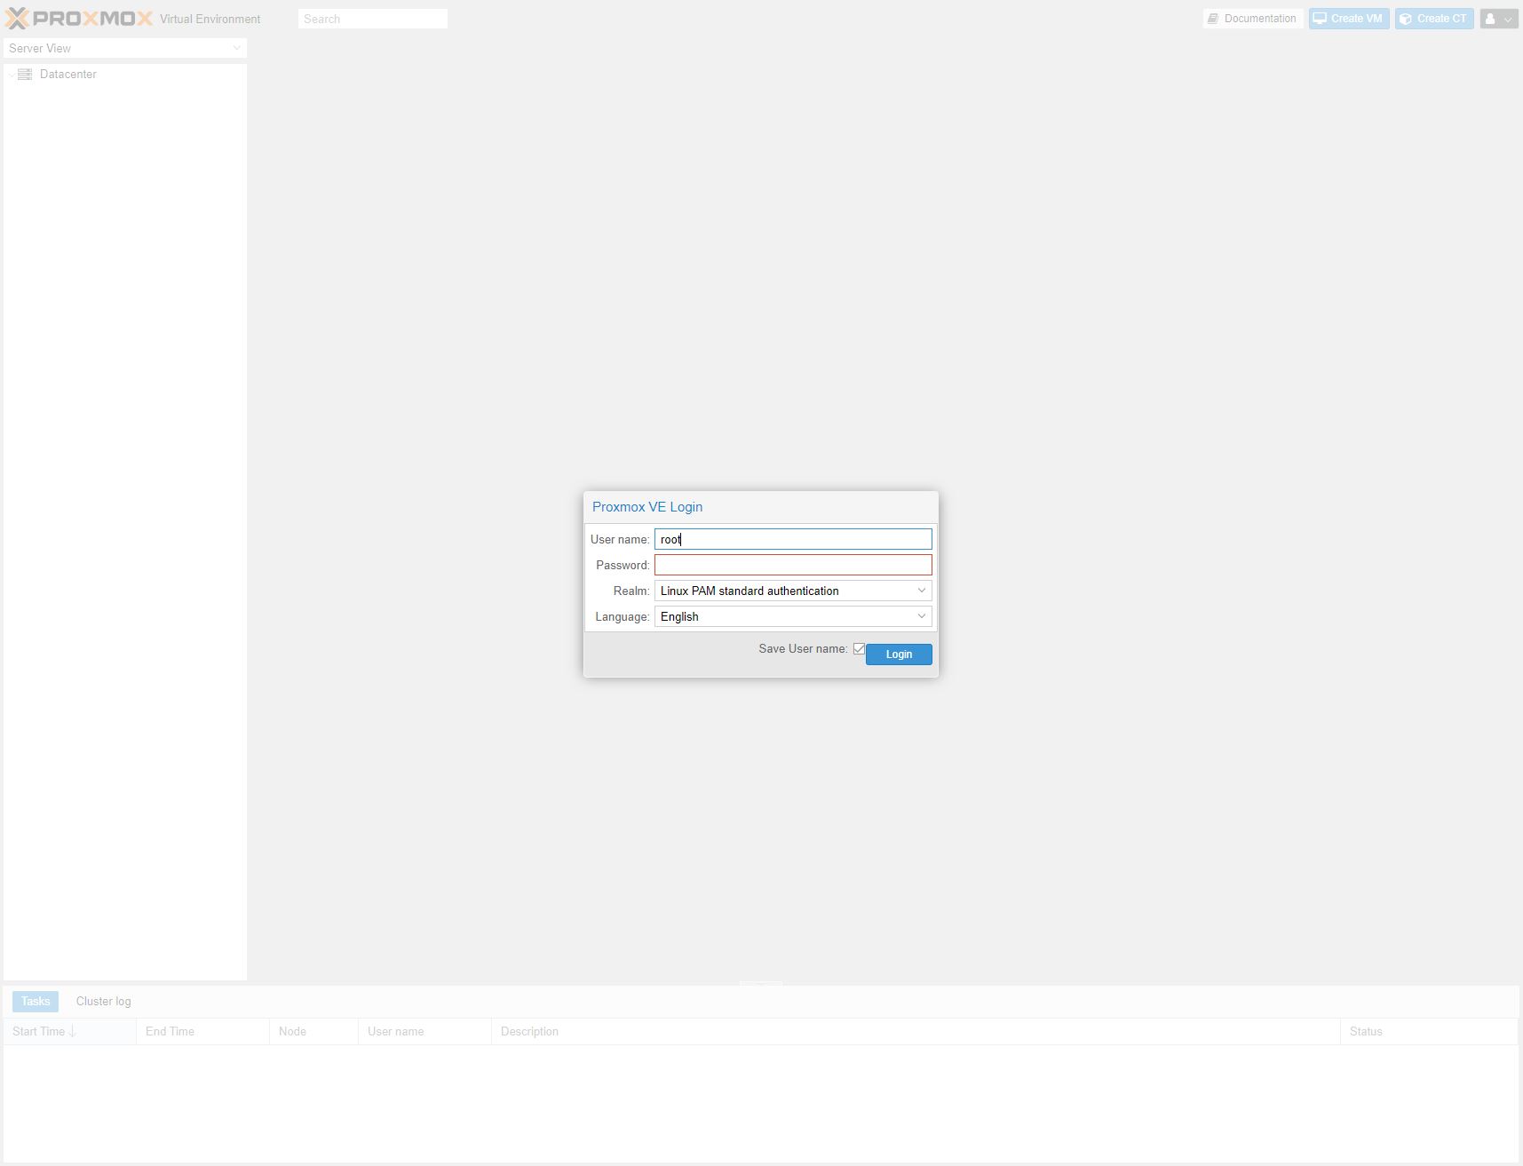Sort by Description column header
The height and width of the screenshot is (1166, 1523).
click(916, 1032)
